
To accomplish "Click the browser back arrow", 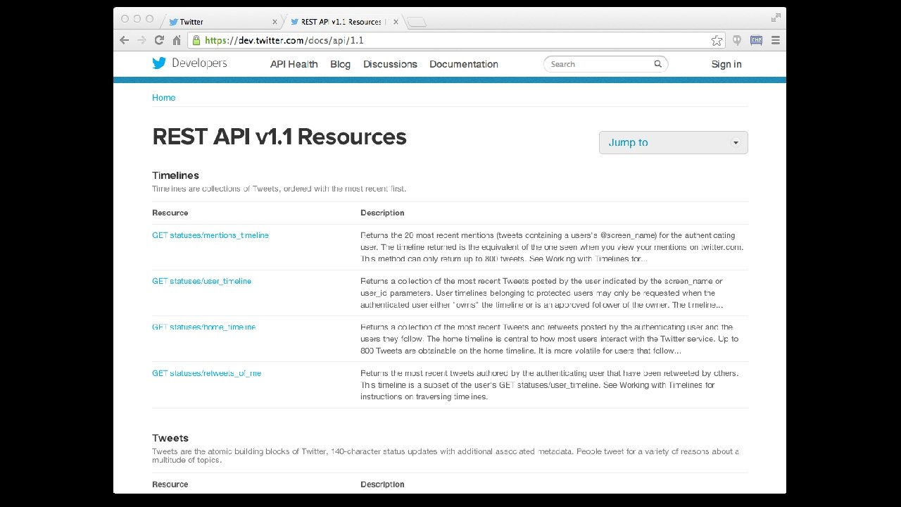I will (x=125, y=40).
